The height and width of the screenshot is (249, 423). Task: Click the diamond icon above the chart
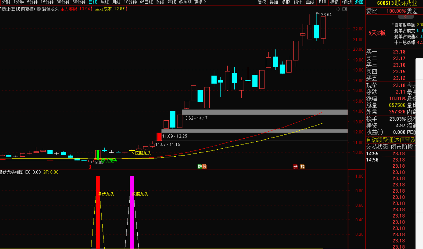point(338,9)
